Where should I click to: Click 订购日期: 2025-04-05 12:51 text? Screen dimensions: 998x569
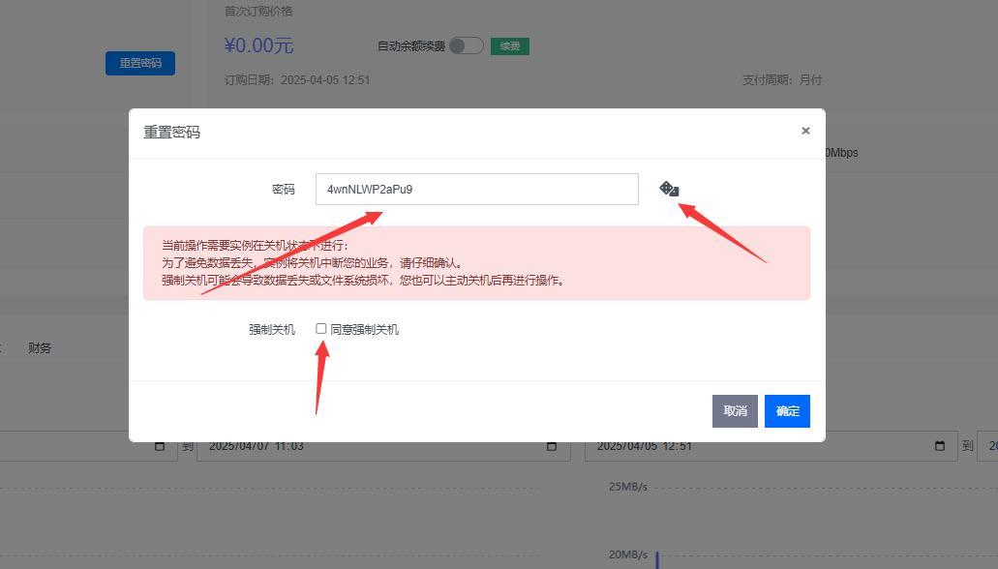click(297, 80)
